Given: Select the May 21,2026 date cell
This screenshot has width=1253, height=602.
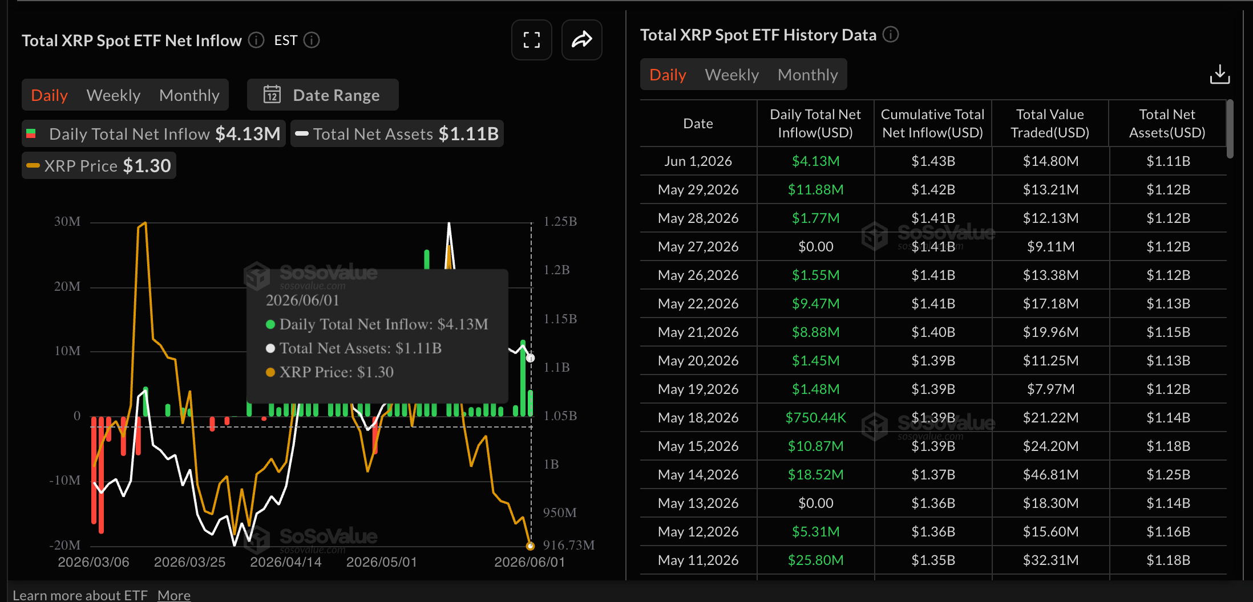Looking at the screenshot, I should 698,332.
